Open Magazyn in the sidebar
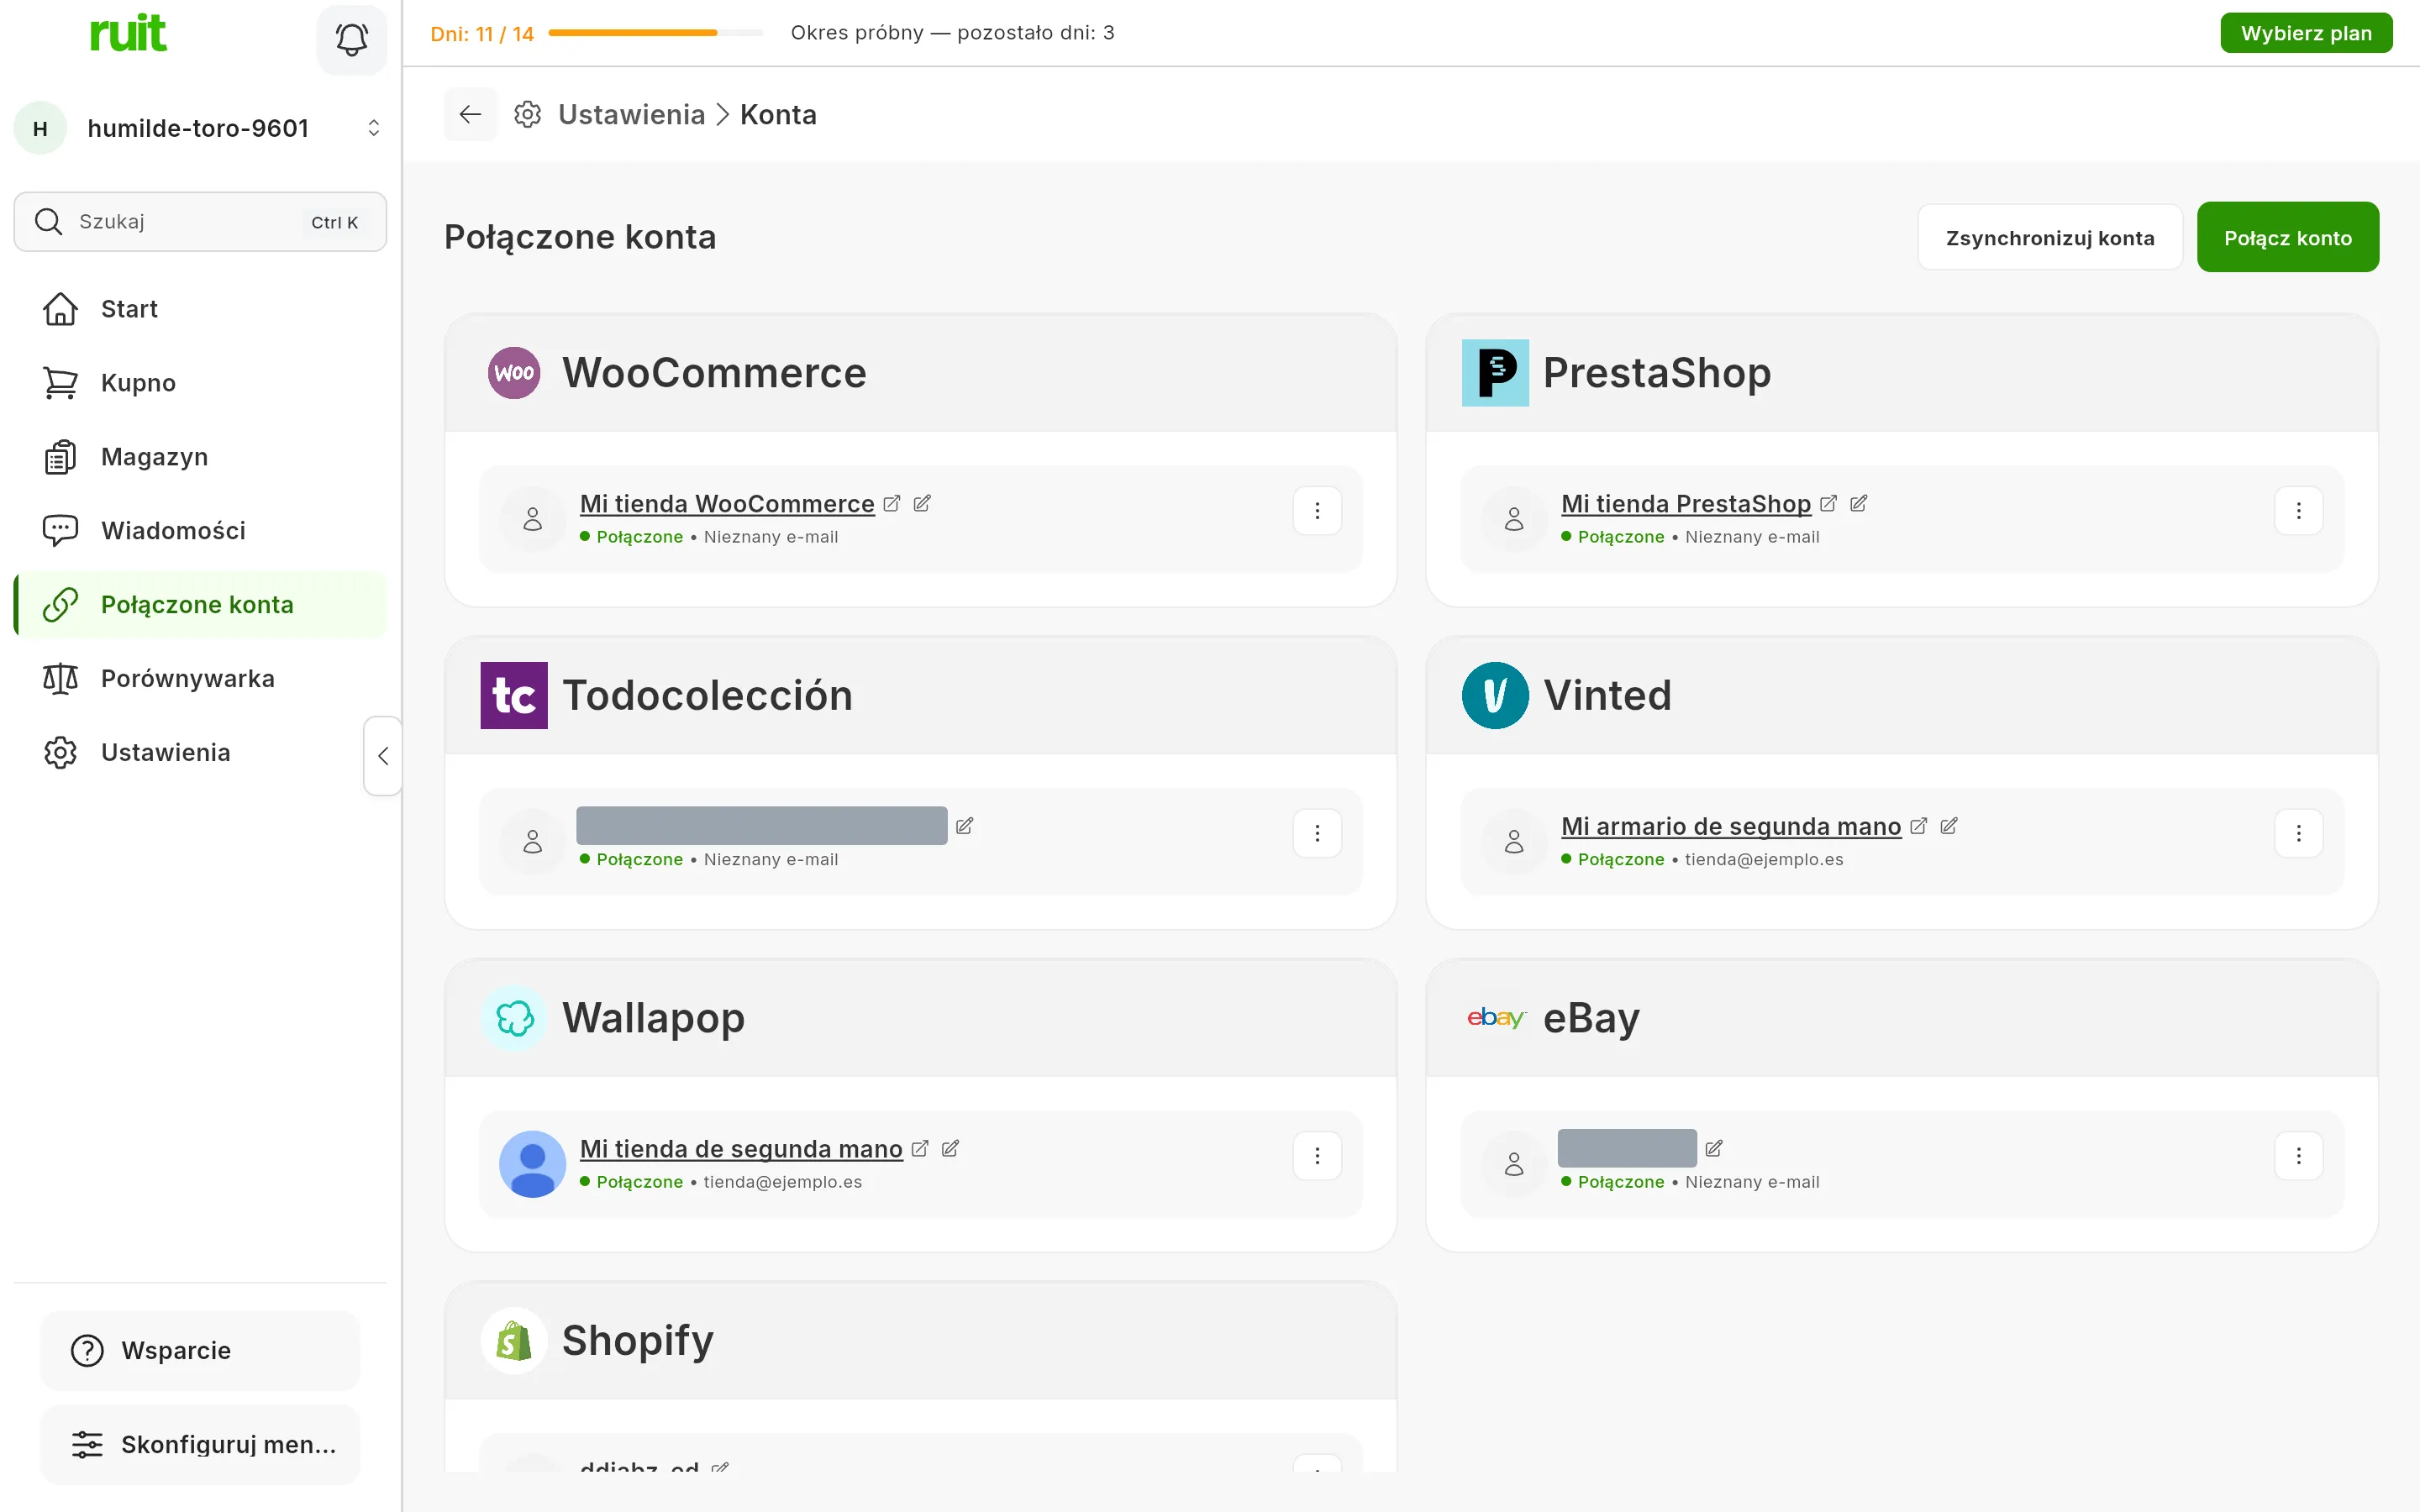This screenshot has height=1512, width=2420. pos(200,457)
